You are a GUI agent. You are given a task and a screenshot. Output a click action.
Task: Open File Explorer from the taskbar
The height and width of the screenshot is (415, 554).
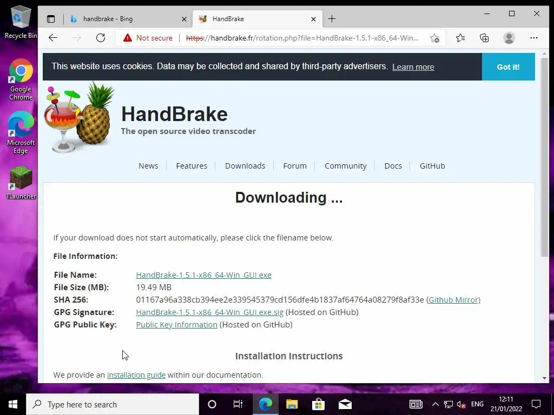pos(292,404)
